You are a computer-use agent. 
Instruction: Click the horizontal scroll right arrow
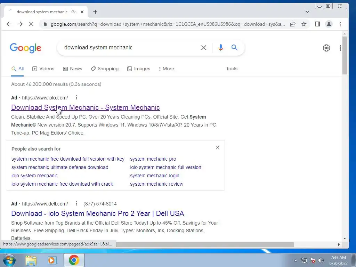[339, 244]
